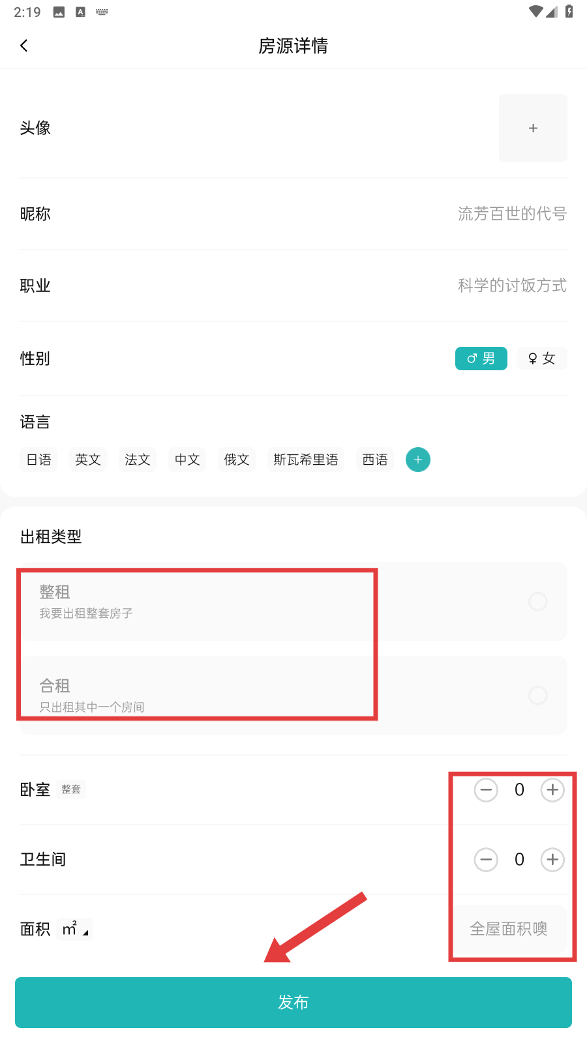Decrease bedroom count with minus
This screenshot has height=1043, width=587.
[486, 790]
